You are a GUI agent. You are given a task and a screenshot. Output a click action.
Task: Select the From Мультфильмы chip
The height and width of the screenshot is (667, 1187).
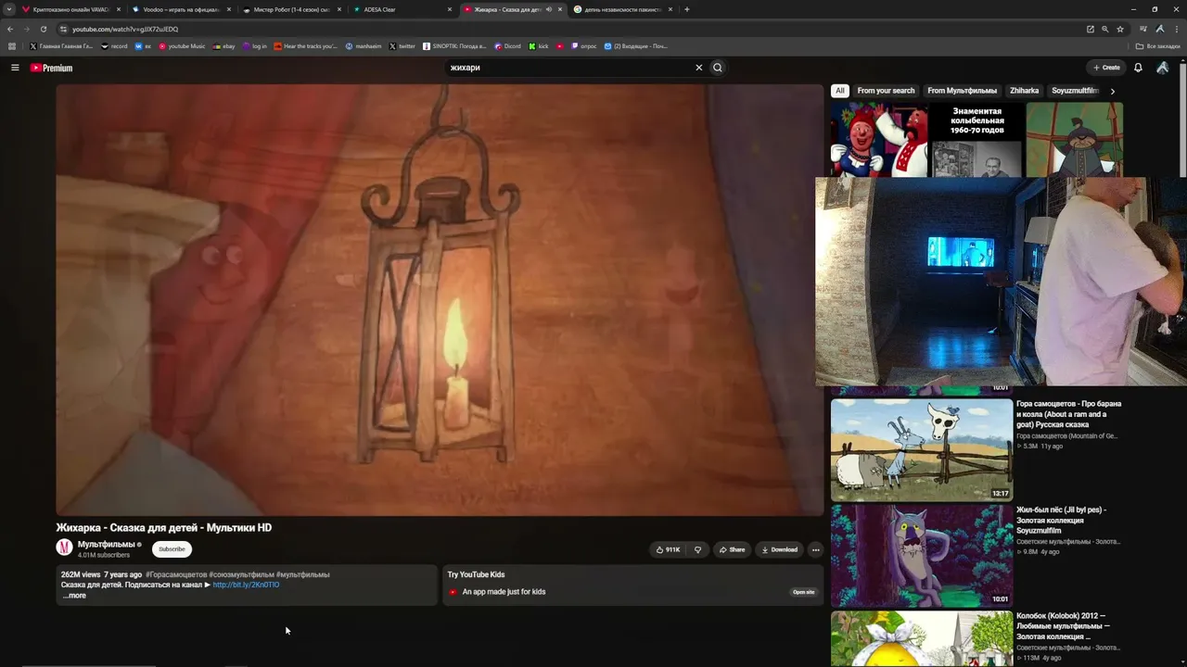point(962,91)
